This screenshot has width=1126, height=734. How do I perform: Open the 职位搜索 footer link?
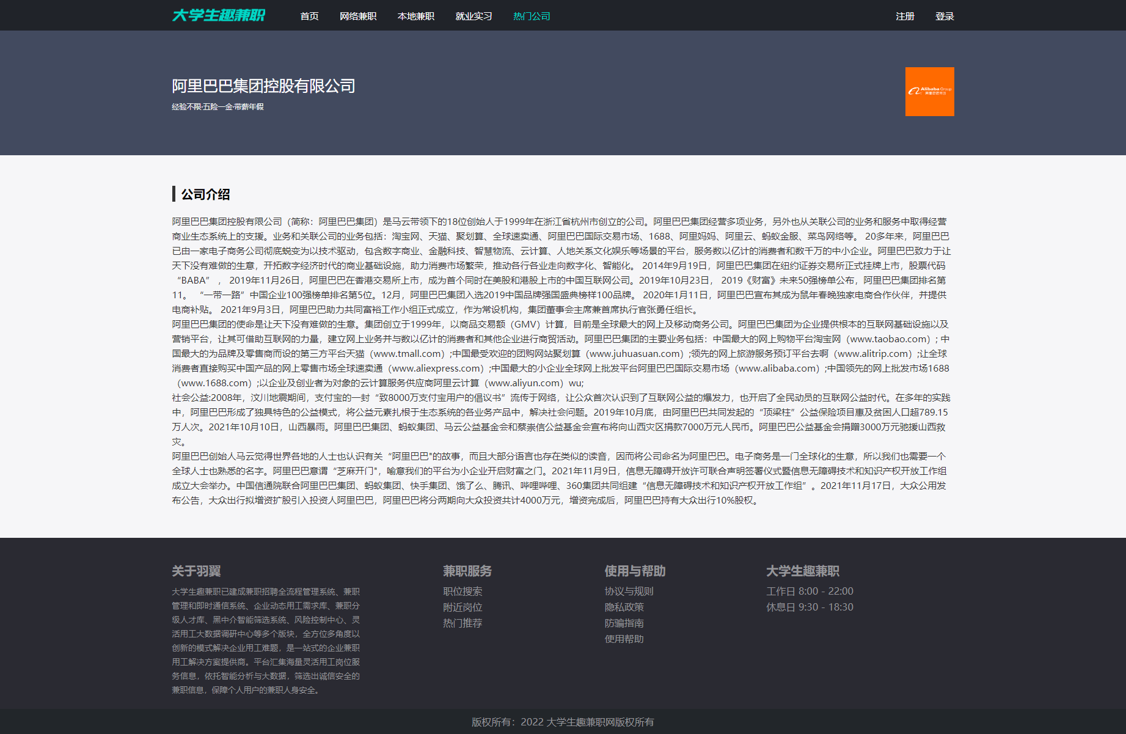coord(462,592)
